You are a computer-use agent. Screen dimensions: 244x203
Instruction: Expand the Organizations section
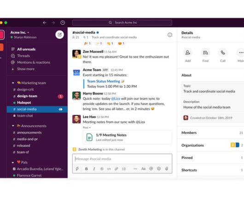coord(210,145)
